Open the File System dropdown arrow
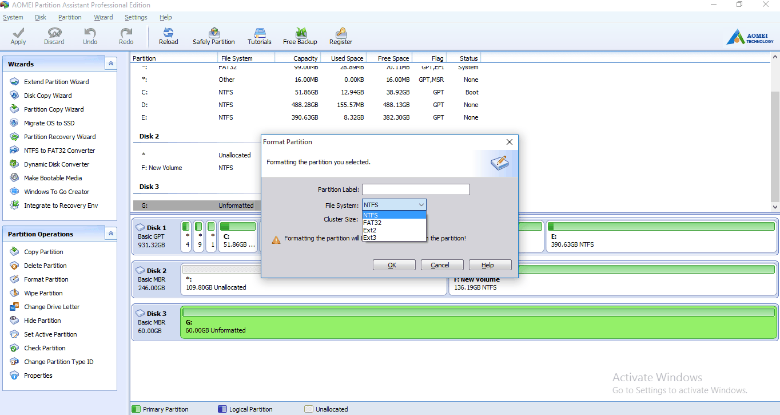Screen dimensions: 780x415 click(421, 205)
